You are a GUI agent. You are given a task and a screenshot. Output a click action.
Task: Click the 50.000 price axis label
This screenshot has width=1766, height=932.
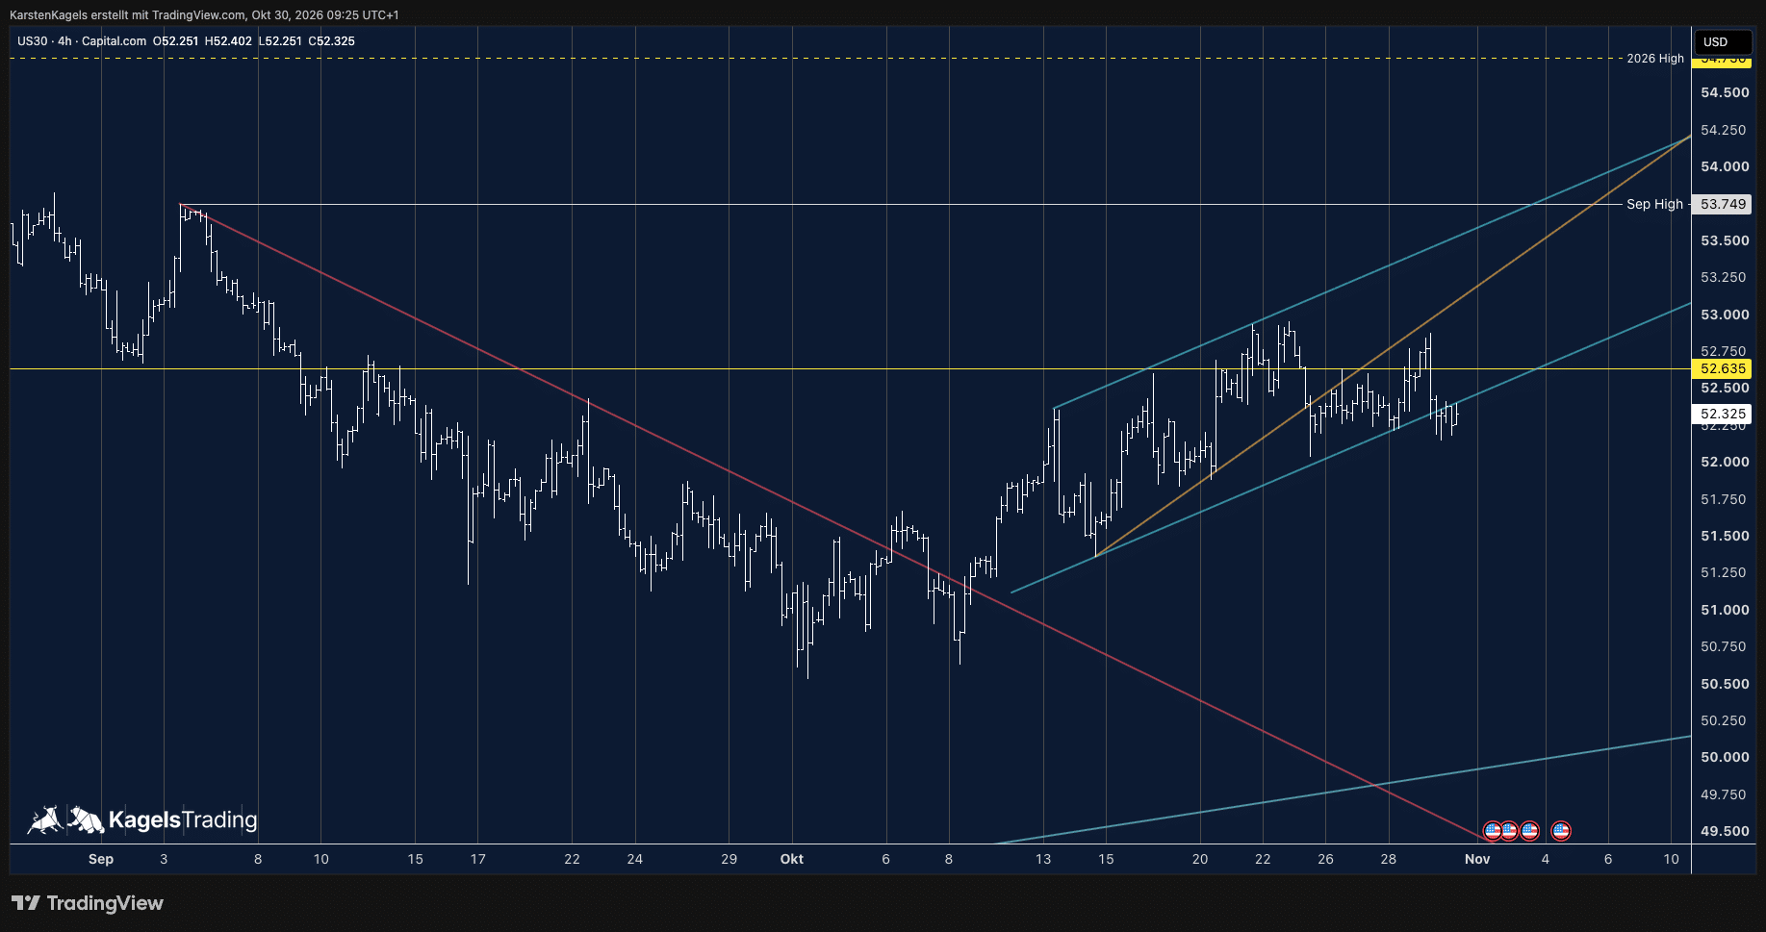1725,757
